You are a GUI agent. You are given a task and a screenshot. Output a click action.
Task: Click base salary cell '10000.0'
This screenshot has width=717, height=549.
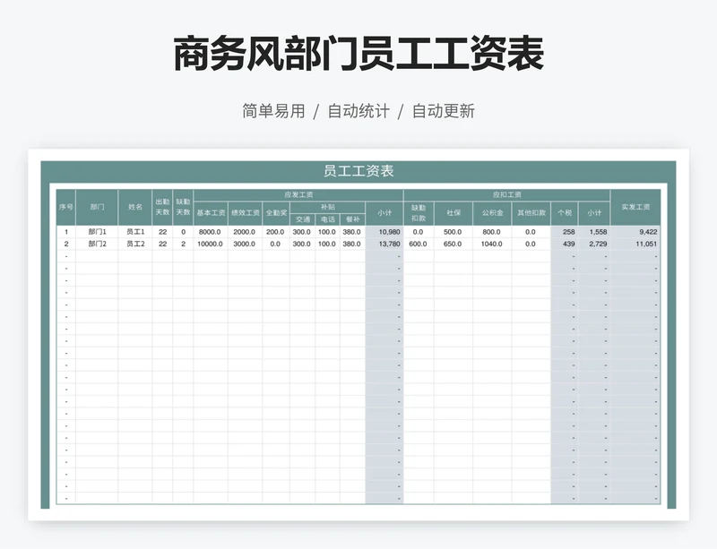pyautogui.click(x=211, y=244)
